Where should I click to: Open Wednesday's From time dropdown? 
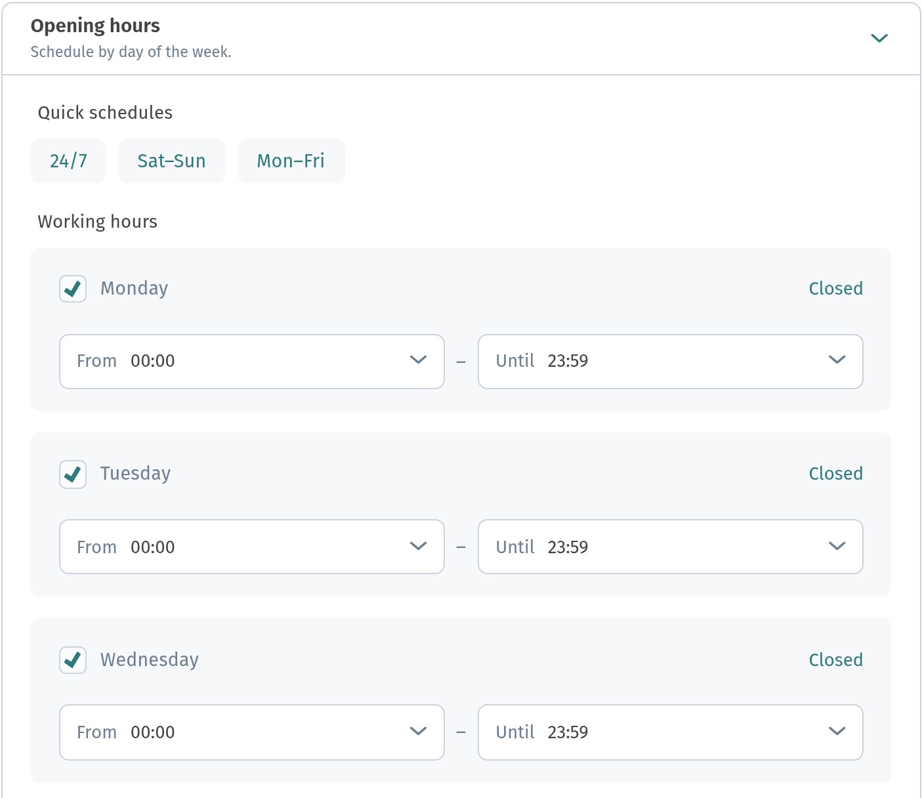click(x=252, y=732)
